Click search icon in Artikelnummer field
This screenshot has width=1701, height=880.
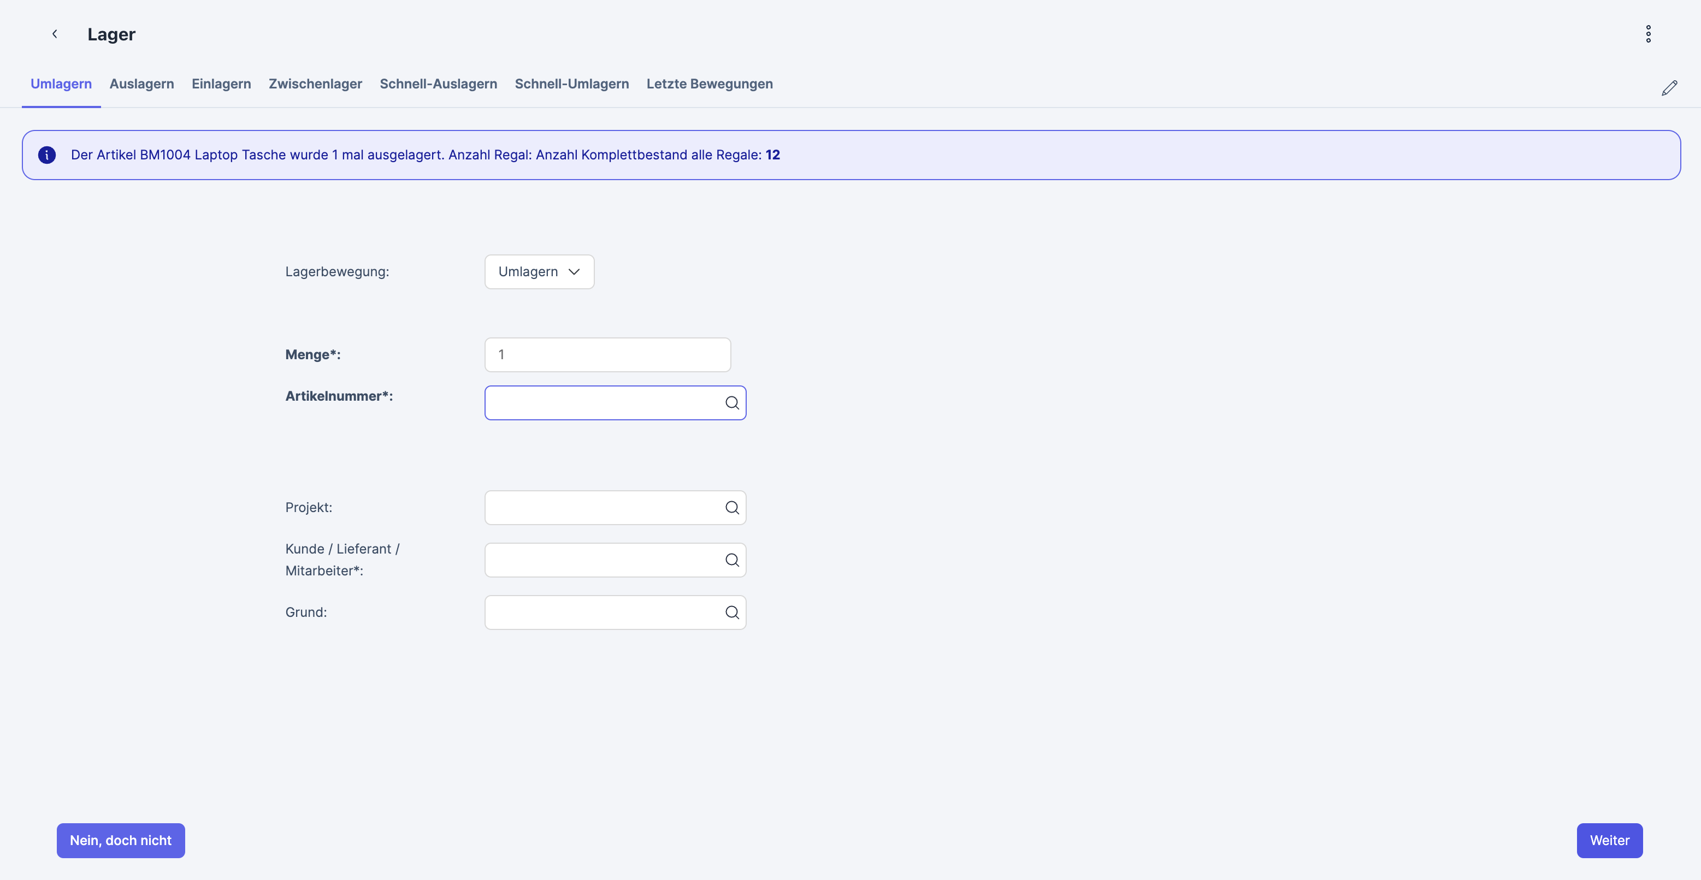coord(731,403)
